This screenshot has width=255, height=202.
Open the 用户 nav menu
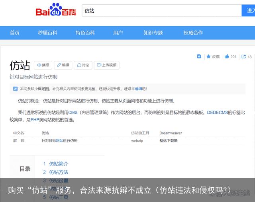point(118,33)
